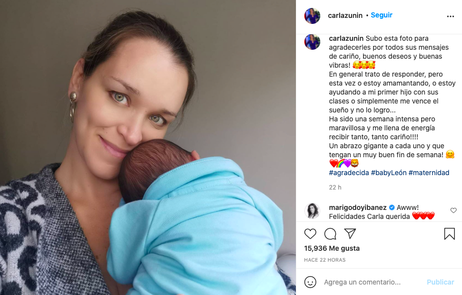Image resolution: width=462 pixels, height=295 pixels.
Task: Click the marigodoyibanez username
Action: (358, 207)
